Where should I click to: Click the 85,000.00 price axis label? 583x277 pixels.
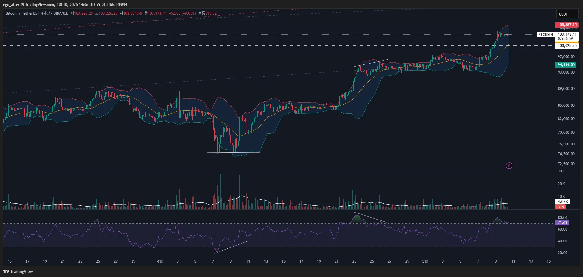point(566,105)
